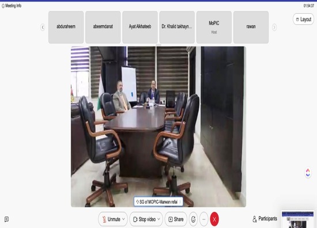The width and height of the screenshot is (317, 228).
Task: Open the reactions emoji icon
Action: tap(193, 219)
